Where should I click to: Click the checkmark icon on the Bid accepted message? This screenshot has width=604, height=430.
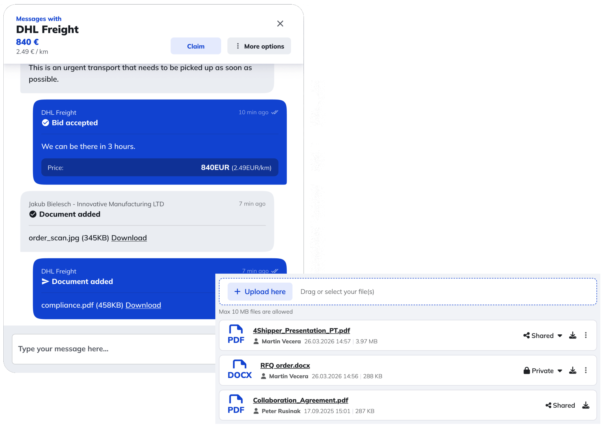[x=46, y=122]
